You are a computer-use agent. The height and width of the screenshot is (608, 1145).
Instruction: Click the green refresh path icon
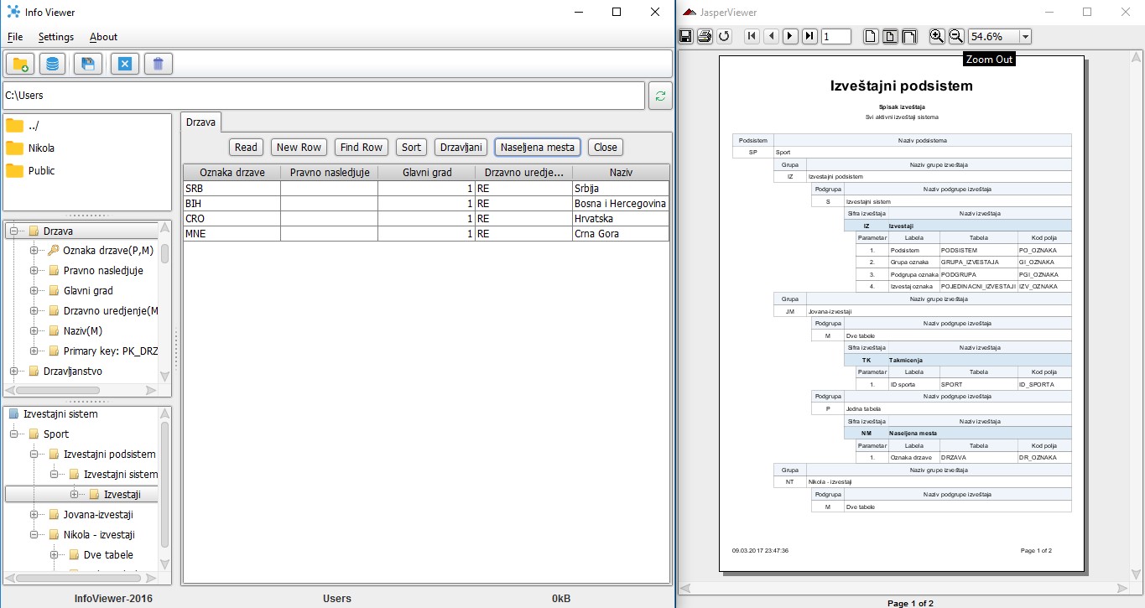point(660,96)
